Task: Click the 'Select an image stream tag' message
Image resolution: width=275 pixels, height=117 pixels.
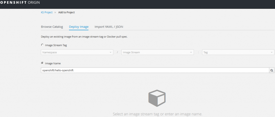Action: pyautogui.click(x=157, y=114)
